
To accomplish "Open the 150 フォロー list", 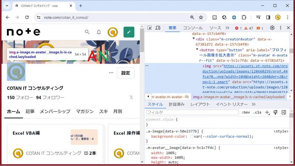I will 20,98.
